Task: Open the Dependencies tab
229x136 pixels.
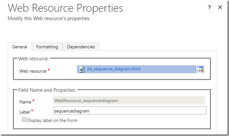Action: point(81,47)
